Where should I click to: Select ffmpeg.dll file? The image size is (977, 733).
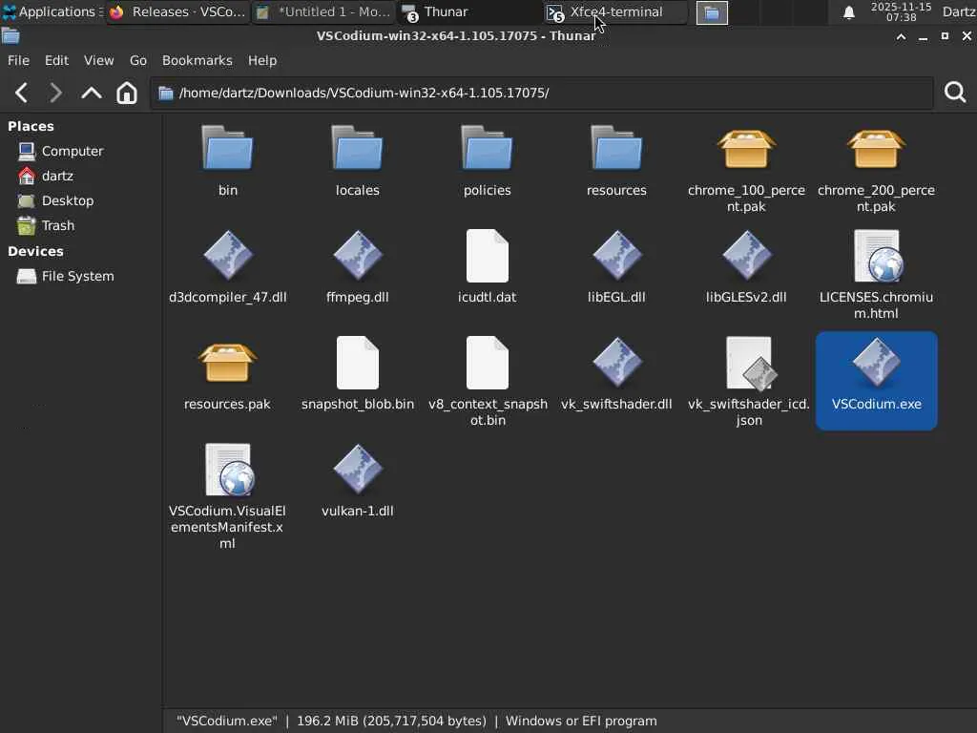[x=358, y=267]
